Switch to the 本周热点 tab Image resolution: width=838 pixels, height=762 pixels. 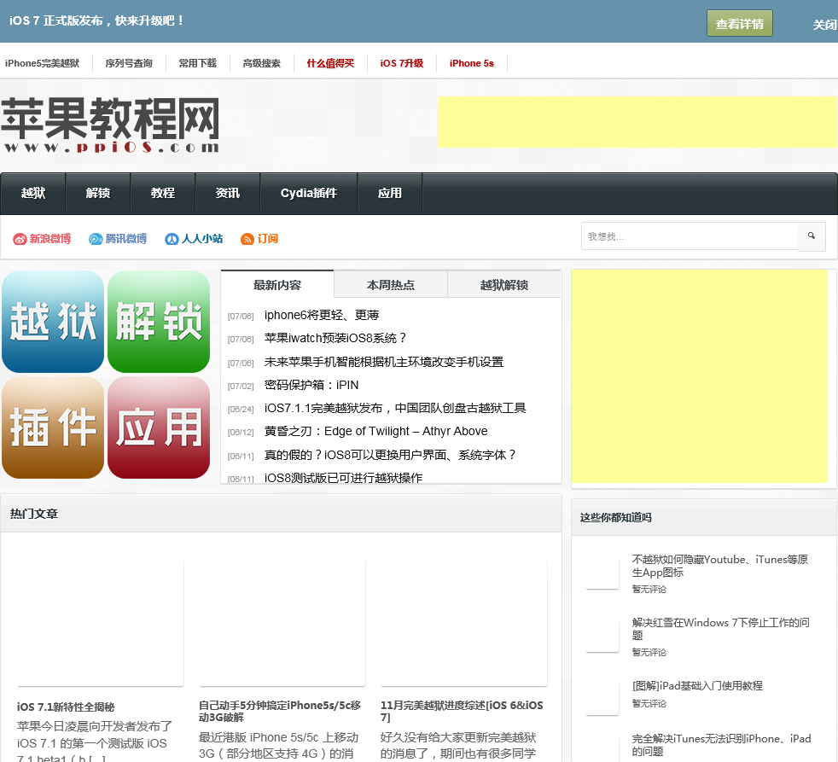click(391, 285)
